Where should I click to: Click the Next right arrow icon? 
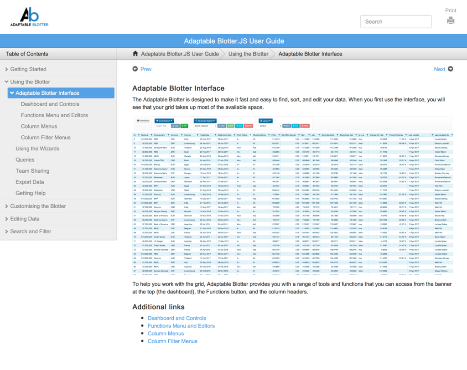(x=451, y=69)
